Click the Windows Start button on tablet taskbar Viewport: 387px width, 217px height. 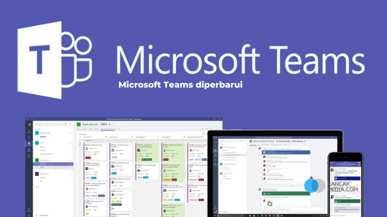tap(215, 216)
